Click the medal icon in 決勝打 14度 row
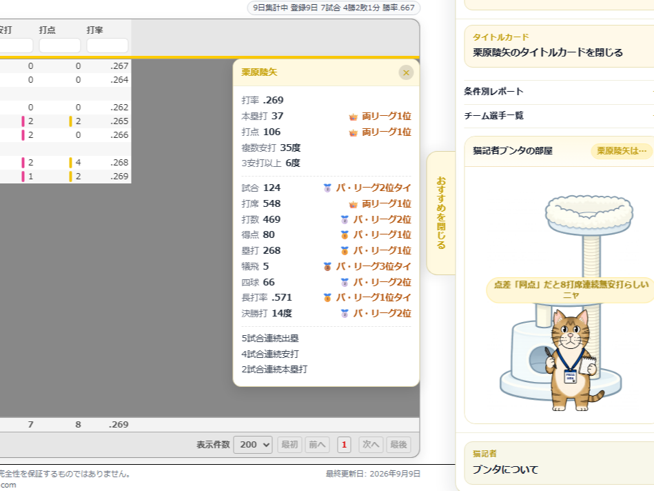The width and height of the screenshot is (654, 491). click(x=345, y=313)
